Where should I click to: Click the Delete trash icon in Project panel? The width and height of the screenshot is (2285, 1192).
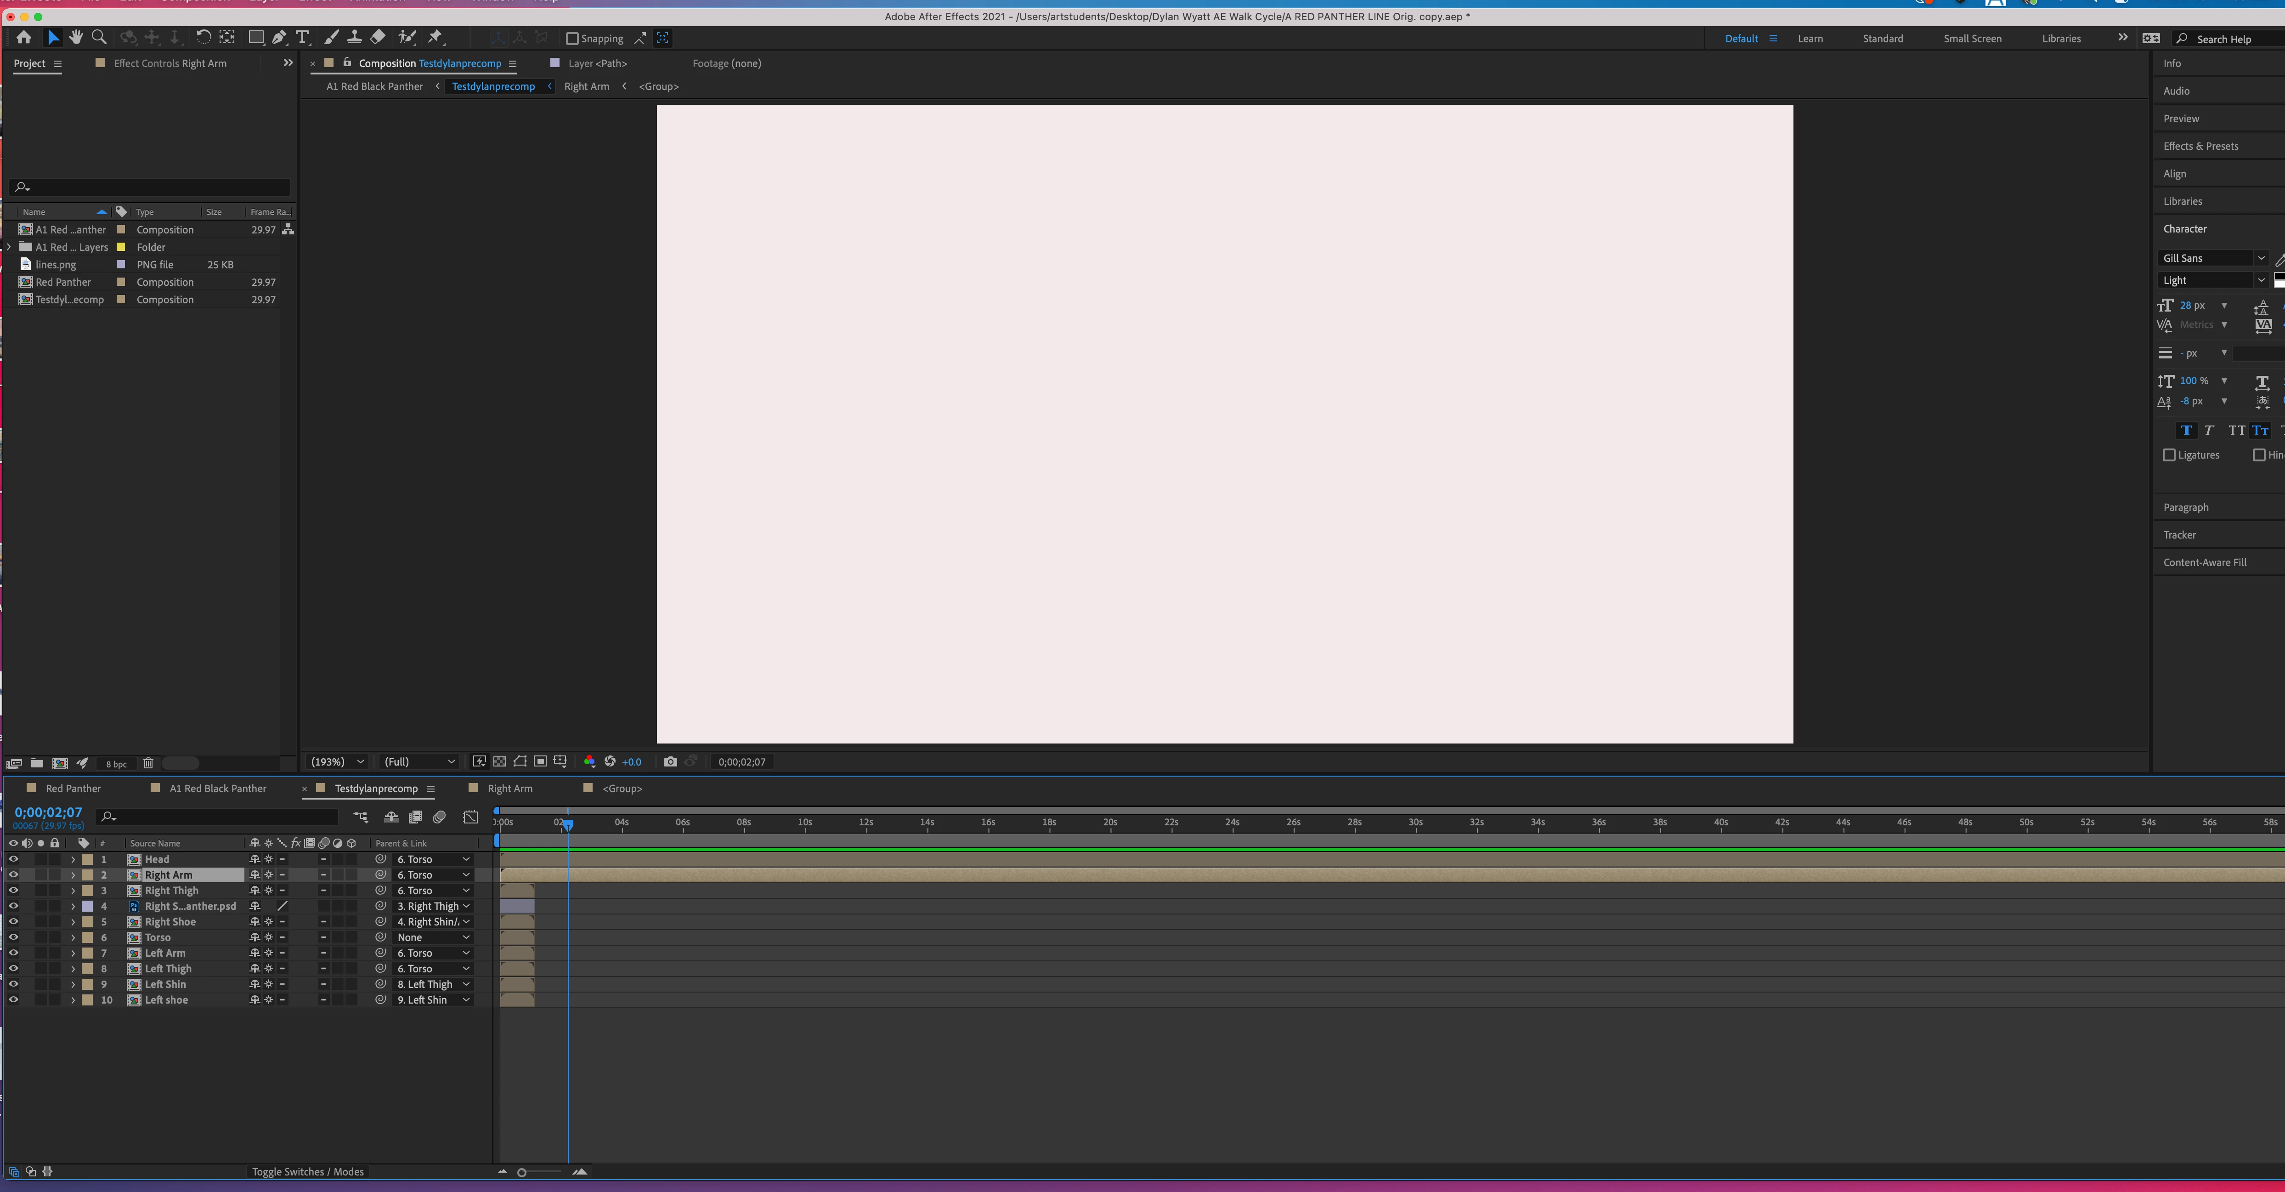click(148, 763)
